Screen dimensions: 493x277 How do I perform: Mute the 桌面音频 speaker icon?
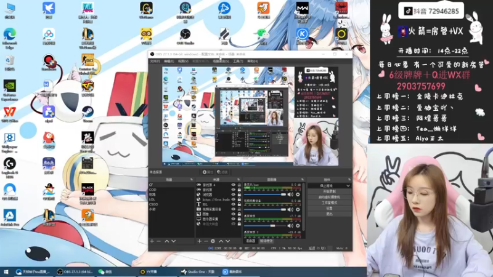290,225
